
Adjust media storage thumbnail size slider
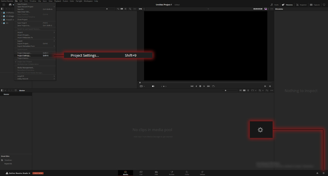[107, 9]
